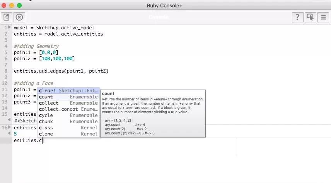Open the help question mark button

tap(297, 17)
